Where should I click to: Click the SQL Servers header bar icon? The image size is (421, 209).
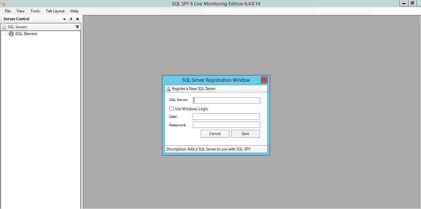click(x=4, y=27)
